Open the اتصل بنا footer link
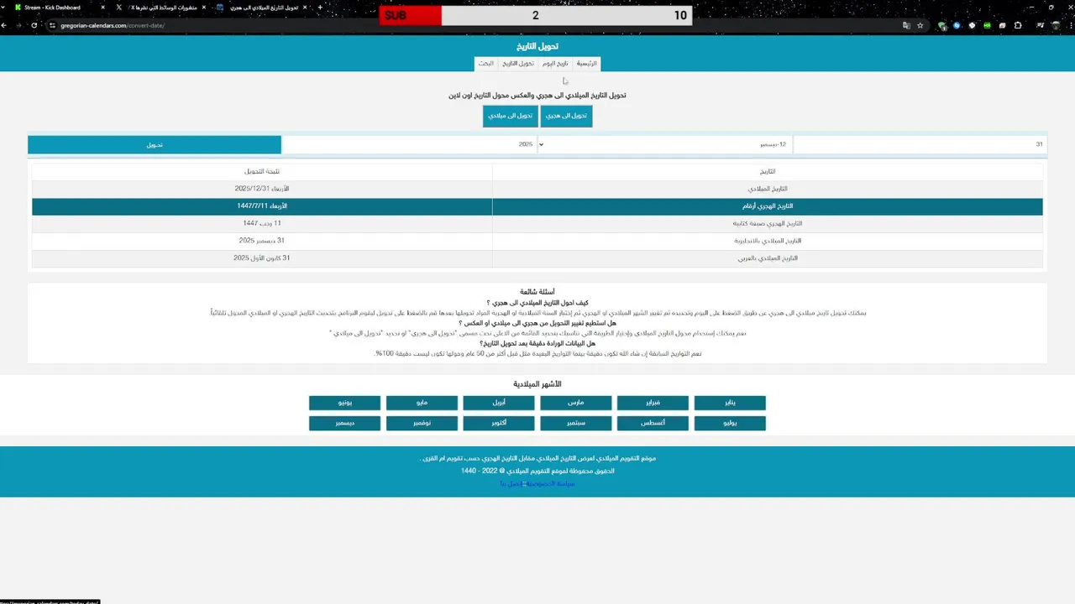1075x604 pixels. click(x=511, y=484)
